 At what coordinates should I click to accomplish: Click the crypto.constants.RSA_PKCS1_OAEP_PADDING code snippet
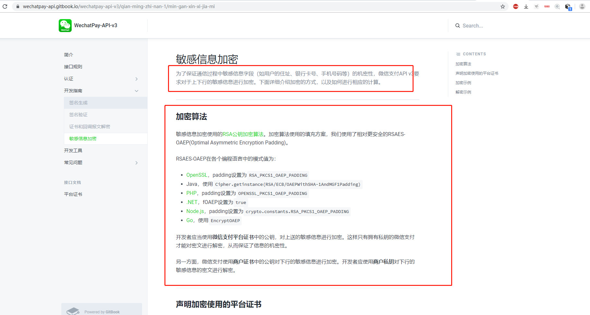coord(297,211)
